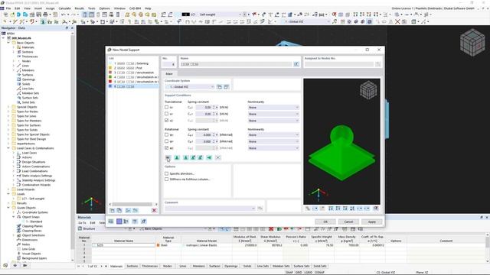The image size is (490, 275).
Task: Enable the φY rotational support checkbox
Action: (x=167, y=141)
